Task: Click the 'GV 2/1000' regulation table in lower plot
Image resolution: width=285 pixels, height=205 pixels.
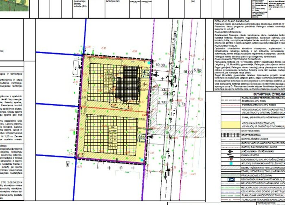Action: 113,137
